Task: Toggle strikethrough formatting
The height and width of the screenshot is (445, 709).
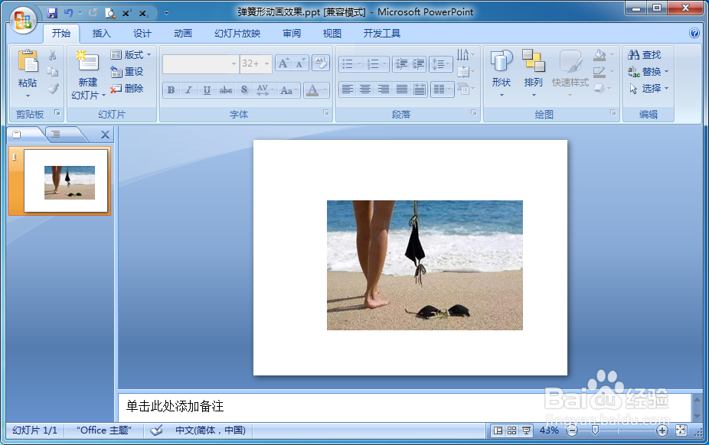Action: [226, 89]
